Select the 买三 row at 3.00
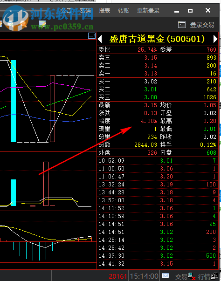 [158, 97]
